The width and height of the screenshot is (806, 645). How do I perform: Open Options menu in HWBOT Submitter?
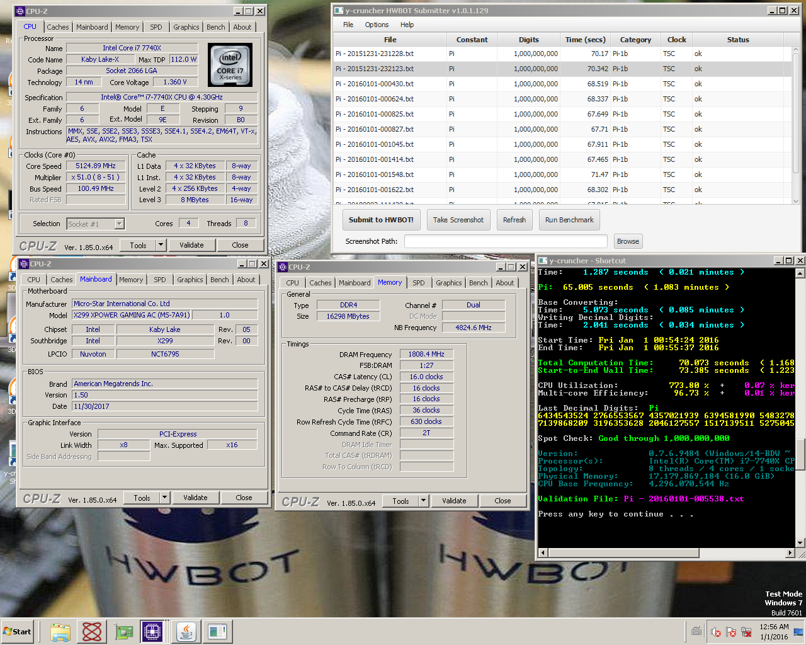click(377, 25)
